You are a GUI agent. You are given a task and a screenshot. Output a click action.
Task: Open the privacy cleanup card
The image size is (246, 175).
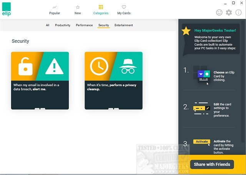point(114,81)
